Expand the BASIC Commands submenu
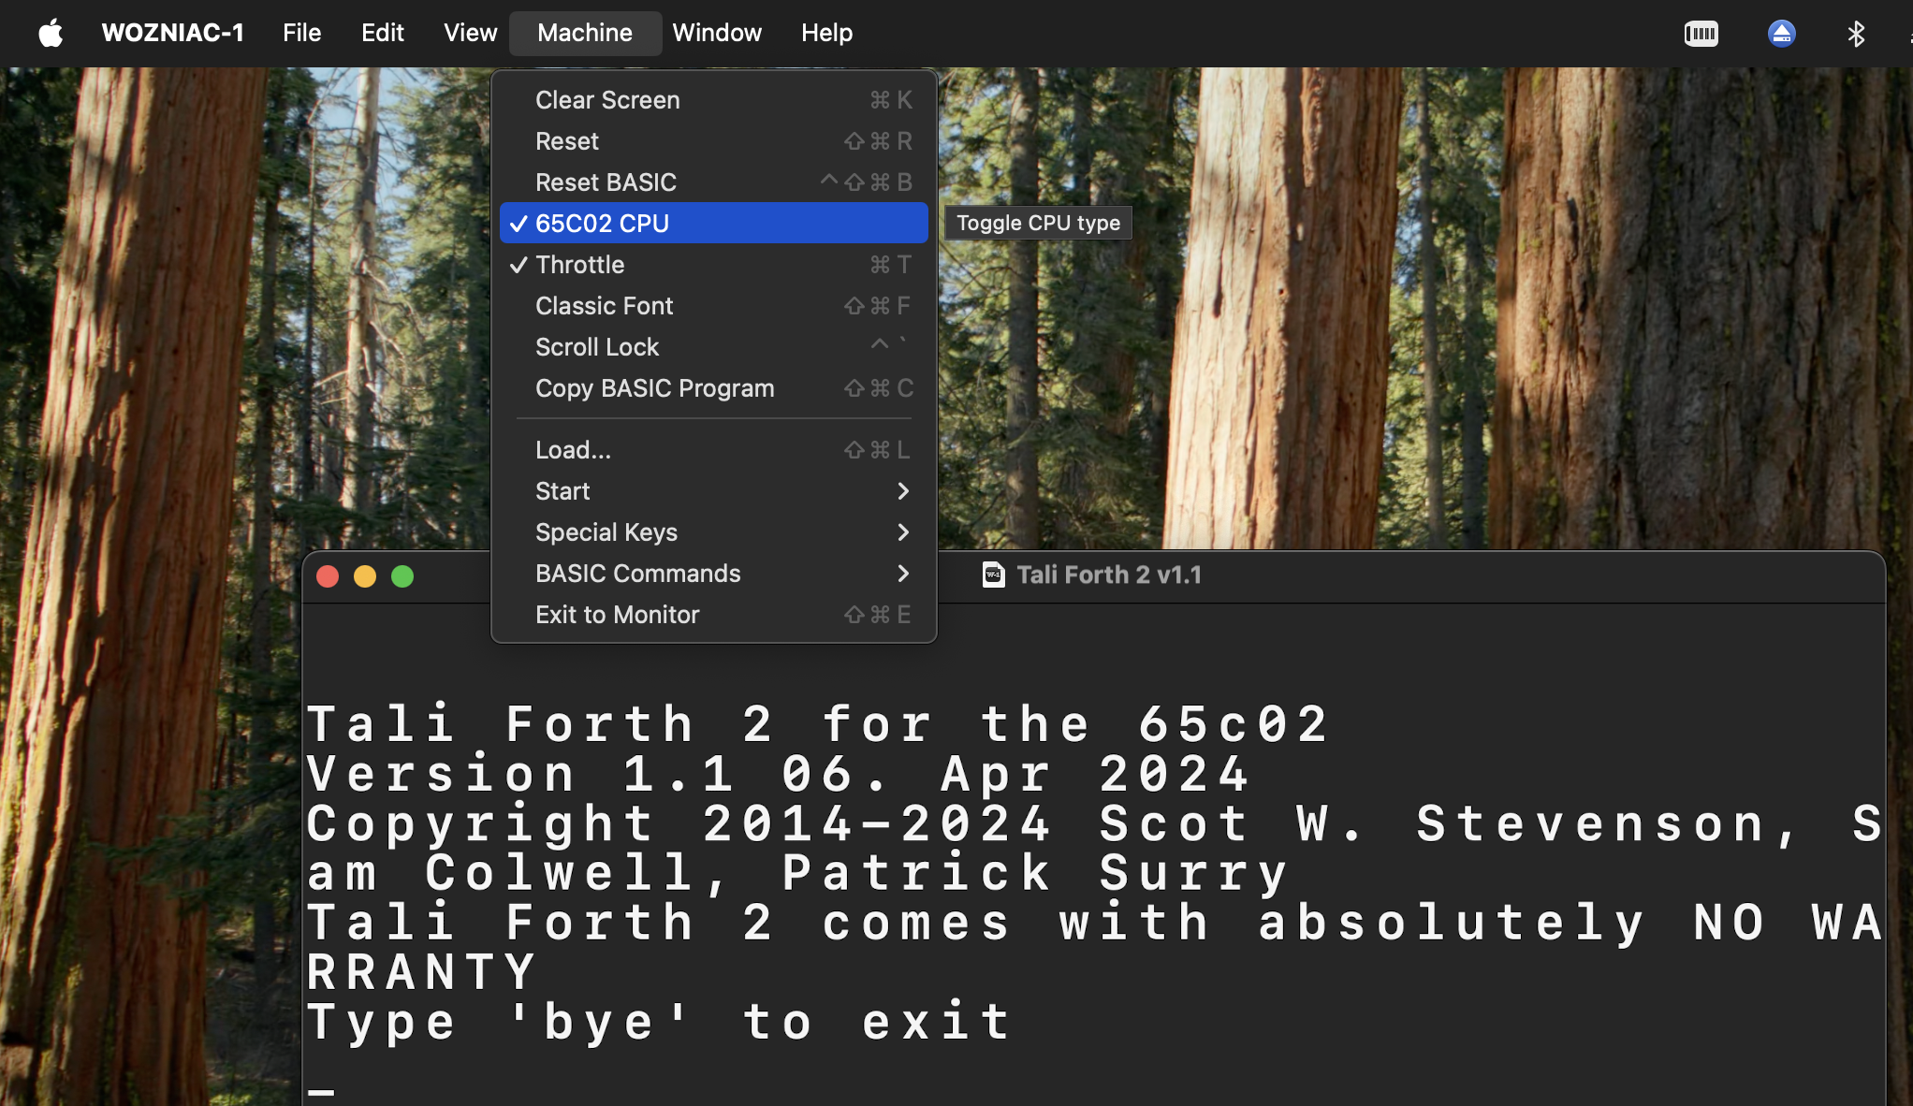 click(x=714, y=574)
